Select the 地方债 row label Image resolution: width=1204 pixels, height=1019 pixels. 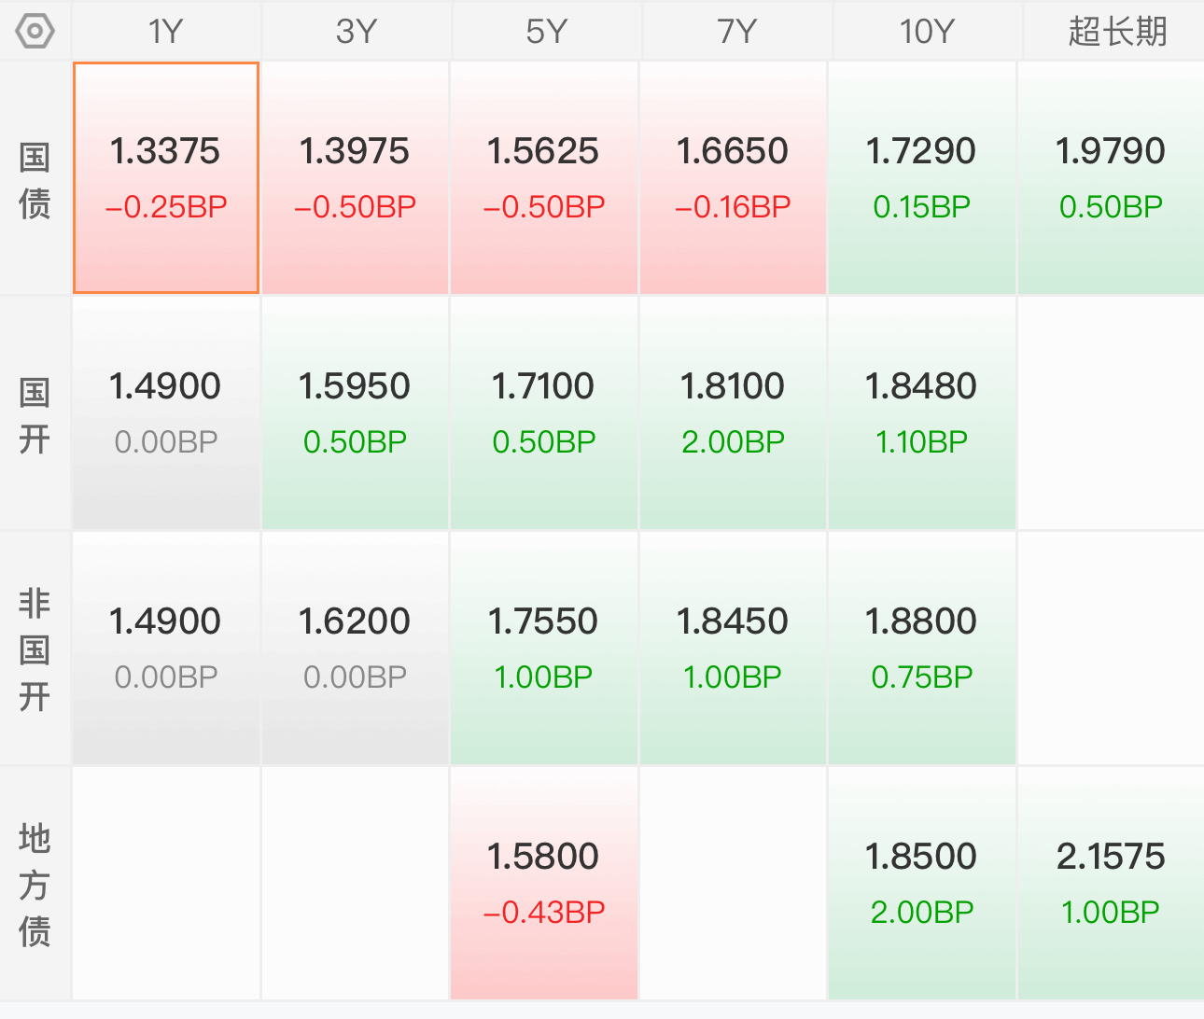point(35,885)
